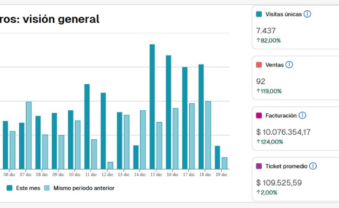Click the dark bar for 16 dic

(x=168, y=112)
